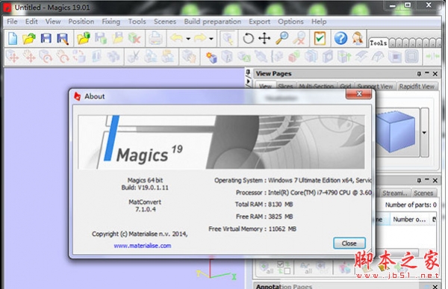Import part using the folder-with-green-cube icon

pyautogui.click(x=84, y=38)
